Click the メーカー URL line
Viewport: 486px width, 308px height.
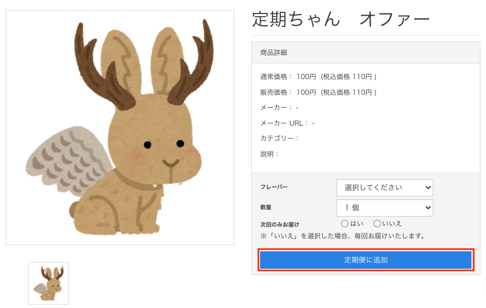click(x=288, y=123)
